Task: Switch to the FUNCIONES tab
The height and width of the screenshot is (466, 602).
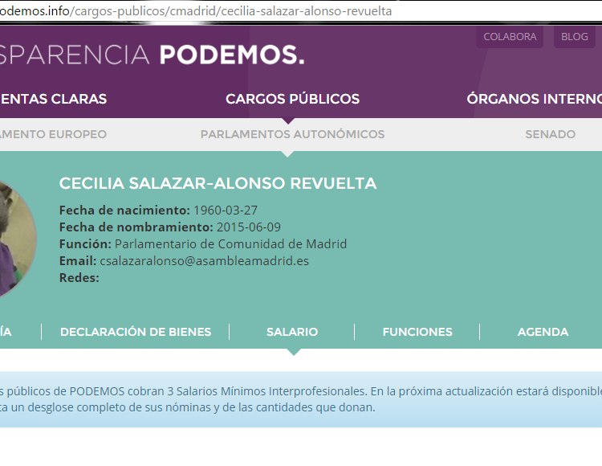Action: [x=417, y=332]
